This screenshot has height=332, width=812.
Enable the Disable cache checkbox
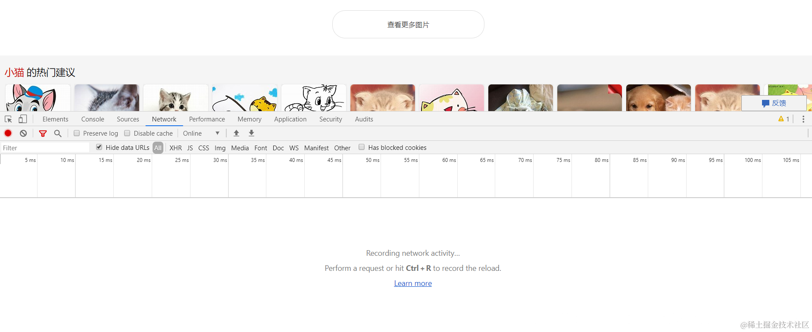tap(127, 133)
